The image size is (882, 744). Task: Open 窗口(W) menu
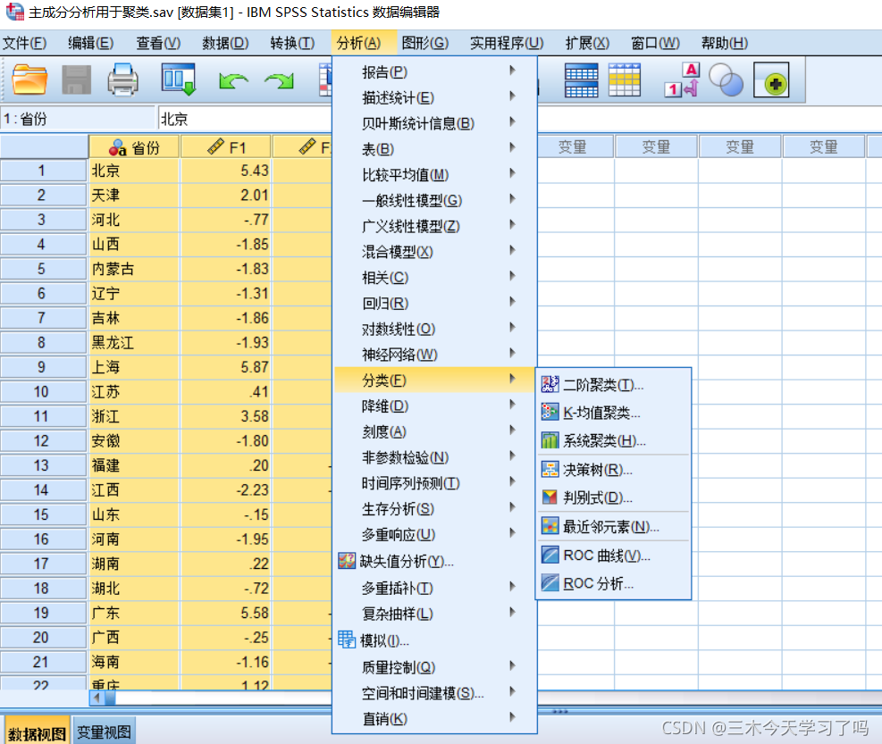click(x=655, y=43)
